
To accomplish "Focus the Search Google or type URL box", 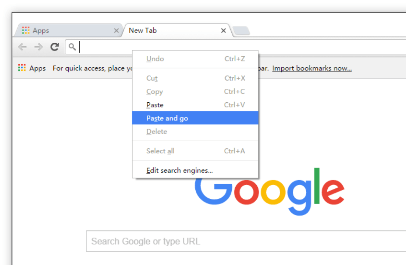I will pos(246,241).
